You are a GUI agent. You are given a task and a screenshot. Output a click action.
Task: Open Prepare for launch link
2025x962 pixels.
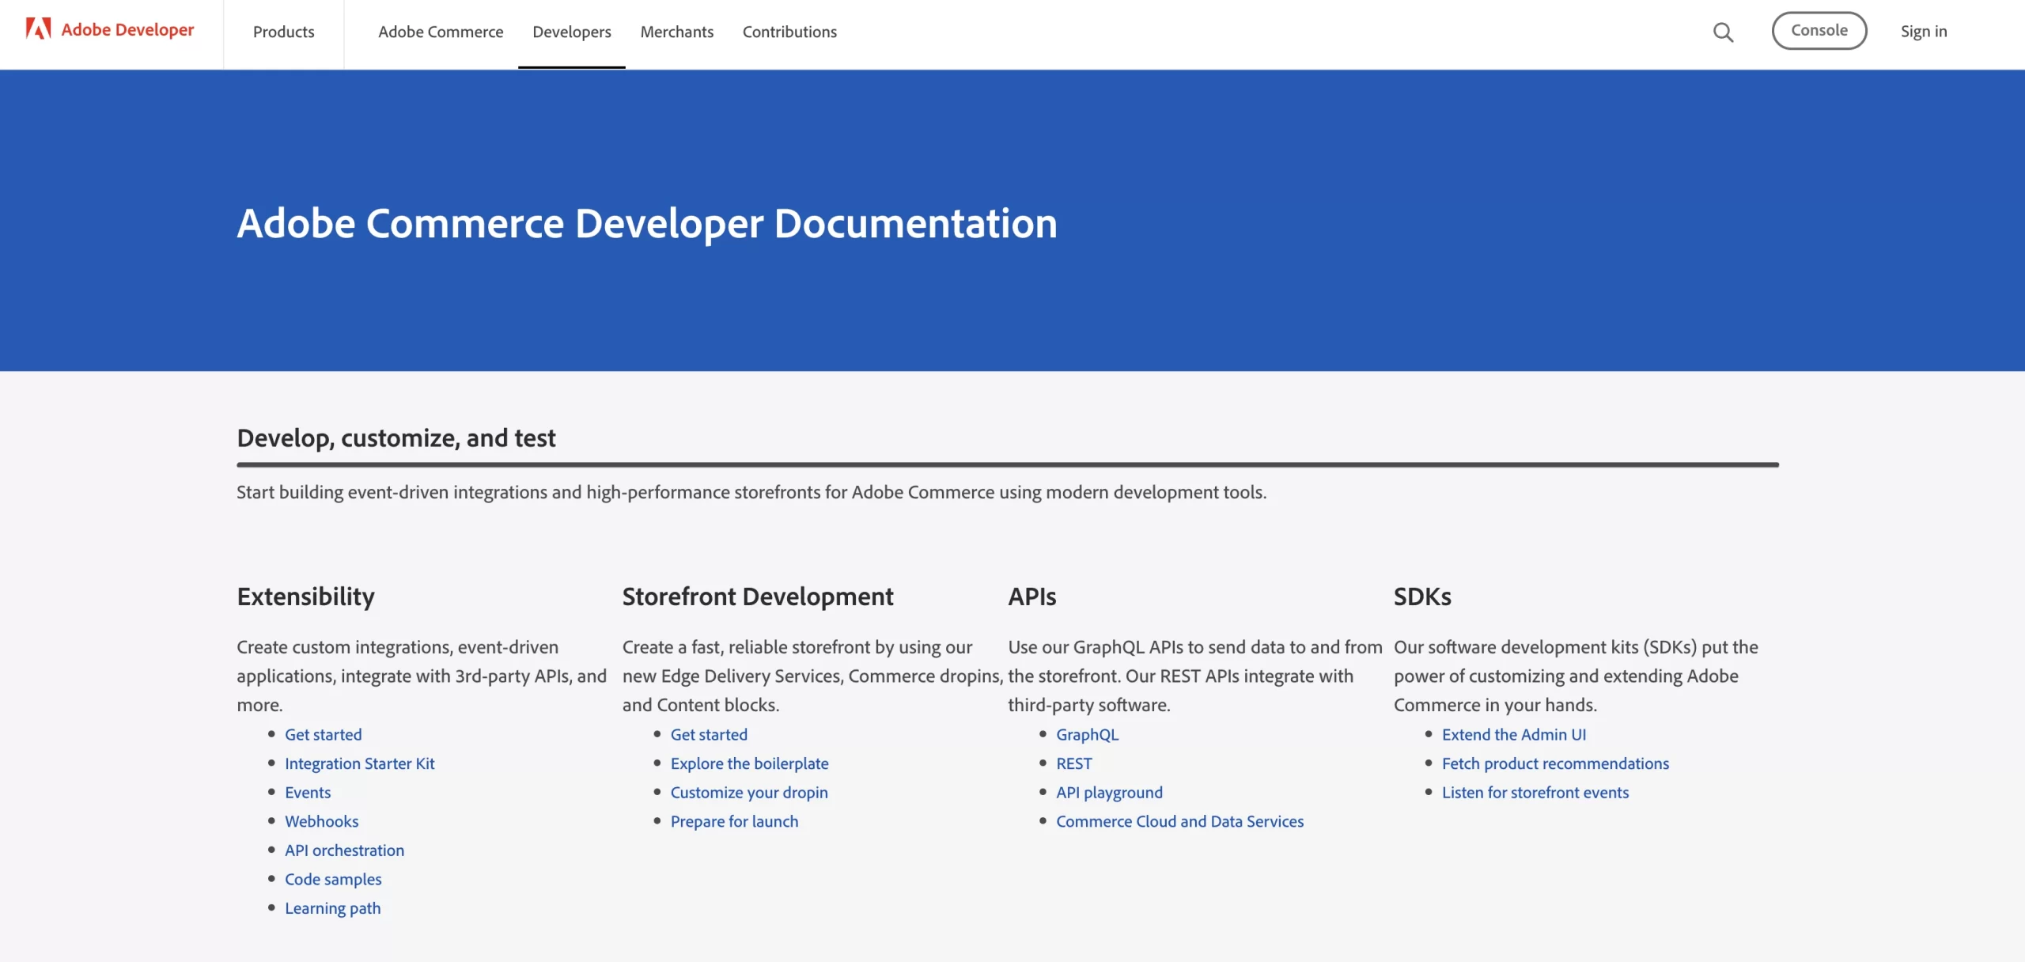tap(734, 821)
